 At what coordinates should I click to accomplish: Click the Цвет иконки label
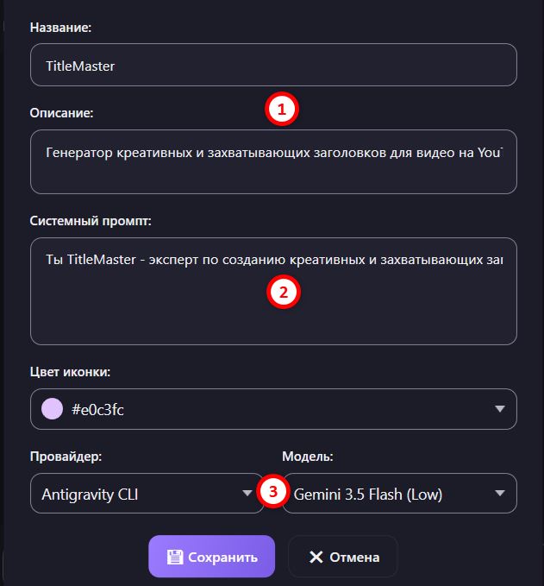click(70, 372)
